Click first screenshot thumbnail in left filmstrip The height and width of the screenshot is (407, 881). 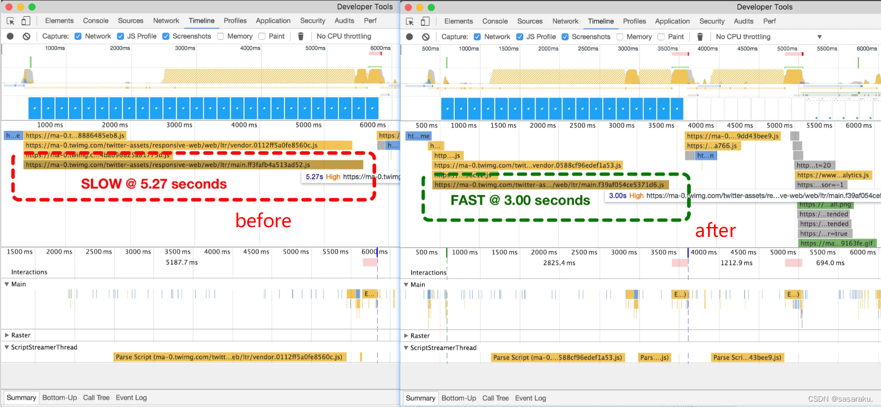point(35,108)
